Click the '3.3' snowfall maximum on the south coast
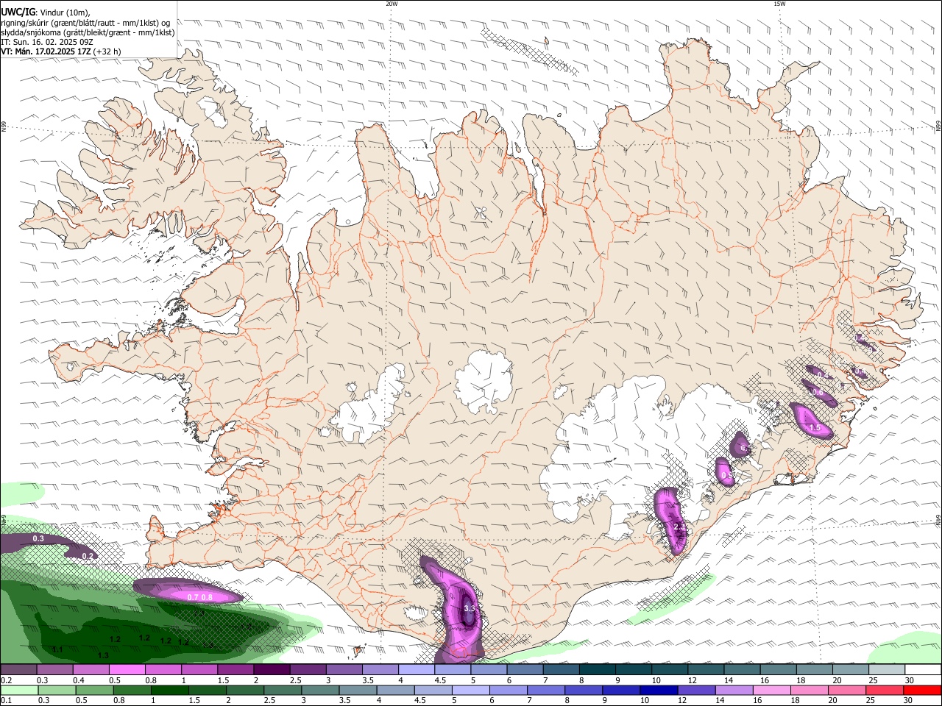This screenshot has height=706, width=942. tap(470, 609)
